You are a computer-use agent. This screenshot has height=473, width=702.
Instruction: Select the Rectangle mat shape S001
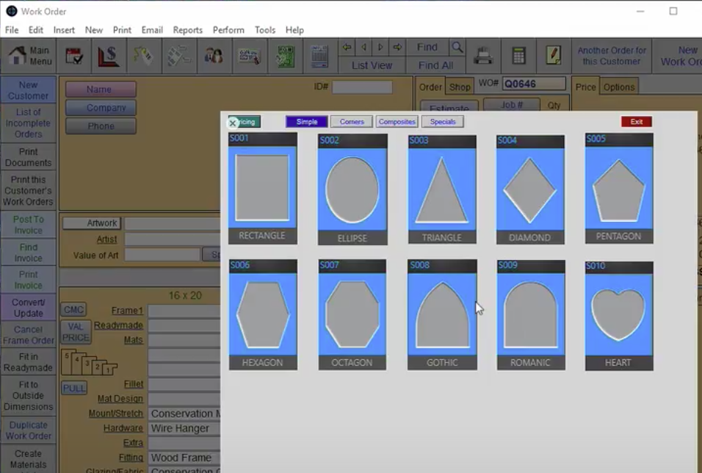coord(262,188)
